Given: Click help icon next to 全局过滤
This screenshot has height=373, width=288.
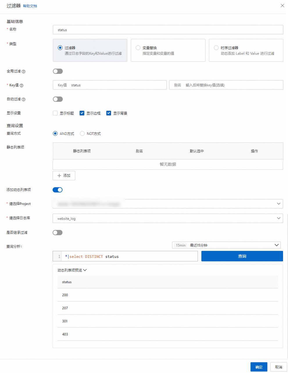Looking at the screenshot, I should pyautogui.click(x=24, y=72).
